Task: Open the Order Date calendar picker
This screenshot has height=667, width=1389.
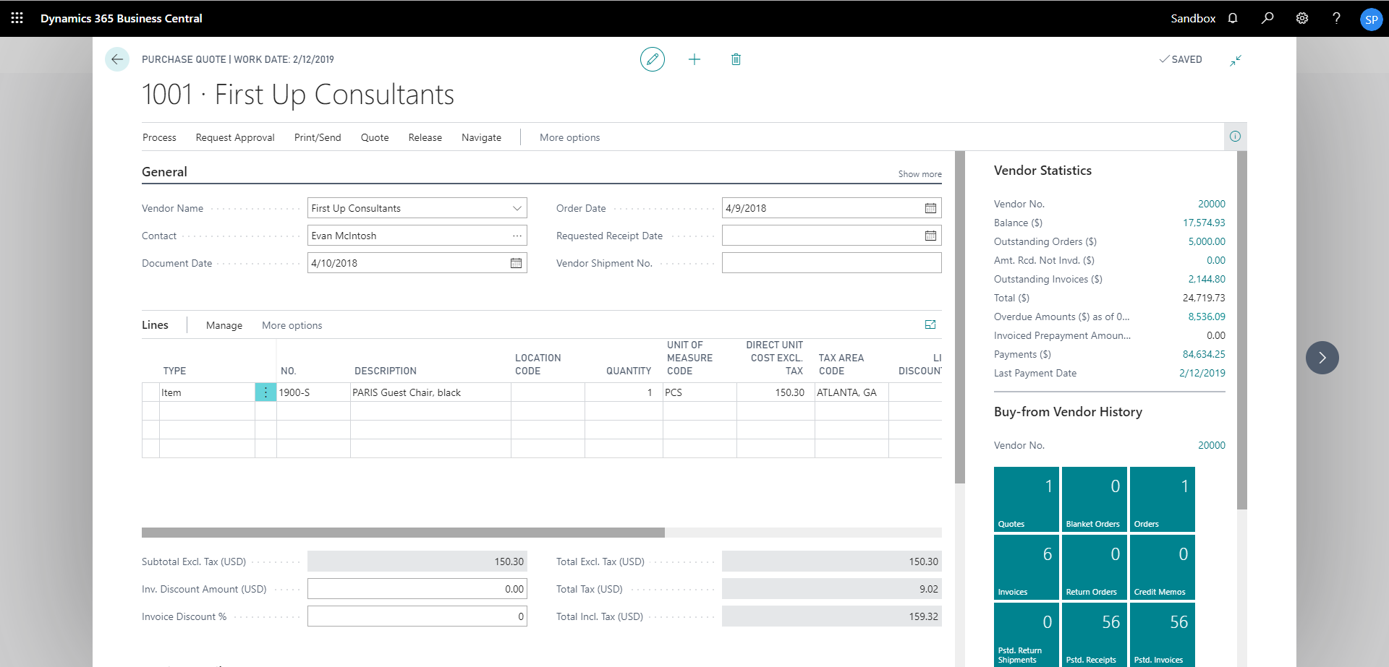Action: pos(930,208)
